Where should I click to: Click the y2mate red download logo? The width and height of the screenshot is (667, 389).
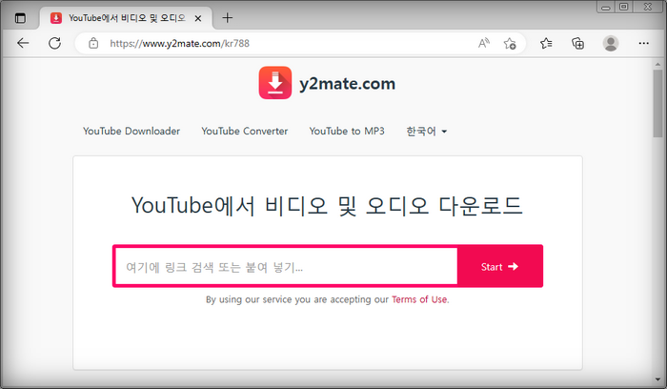coord(275,83)
